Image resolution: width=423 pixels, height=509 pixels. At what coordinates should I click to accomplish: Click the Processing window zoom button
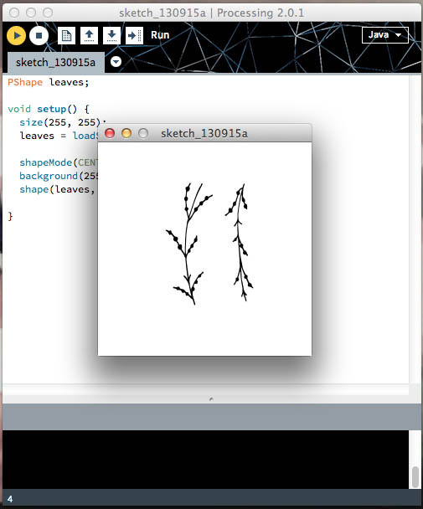tap(48, 13)
